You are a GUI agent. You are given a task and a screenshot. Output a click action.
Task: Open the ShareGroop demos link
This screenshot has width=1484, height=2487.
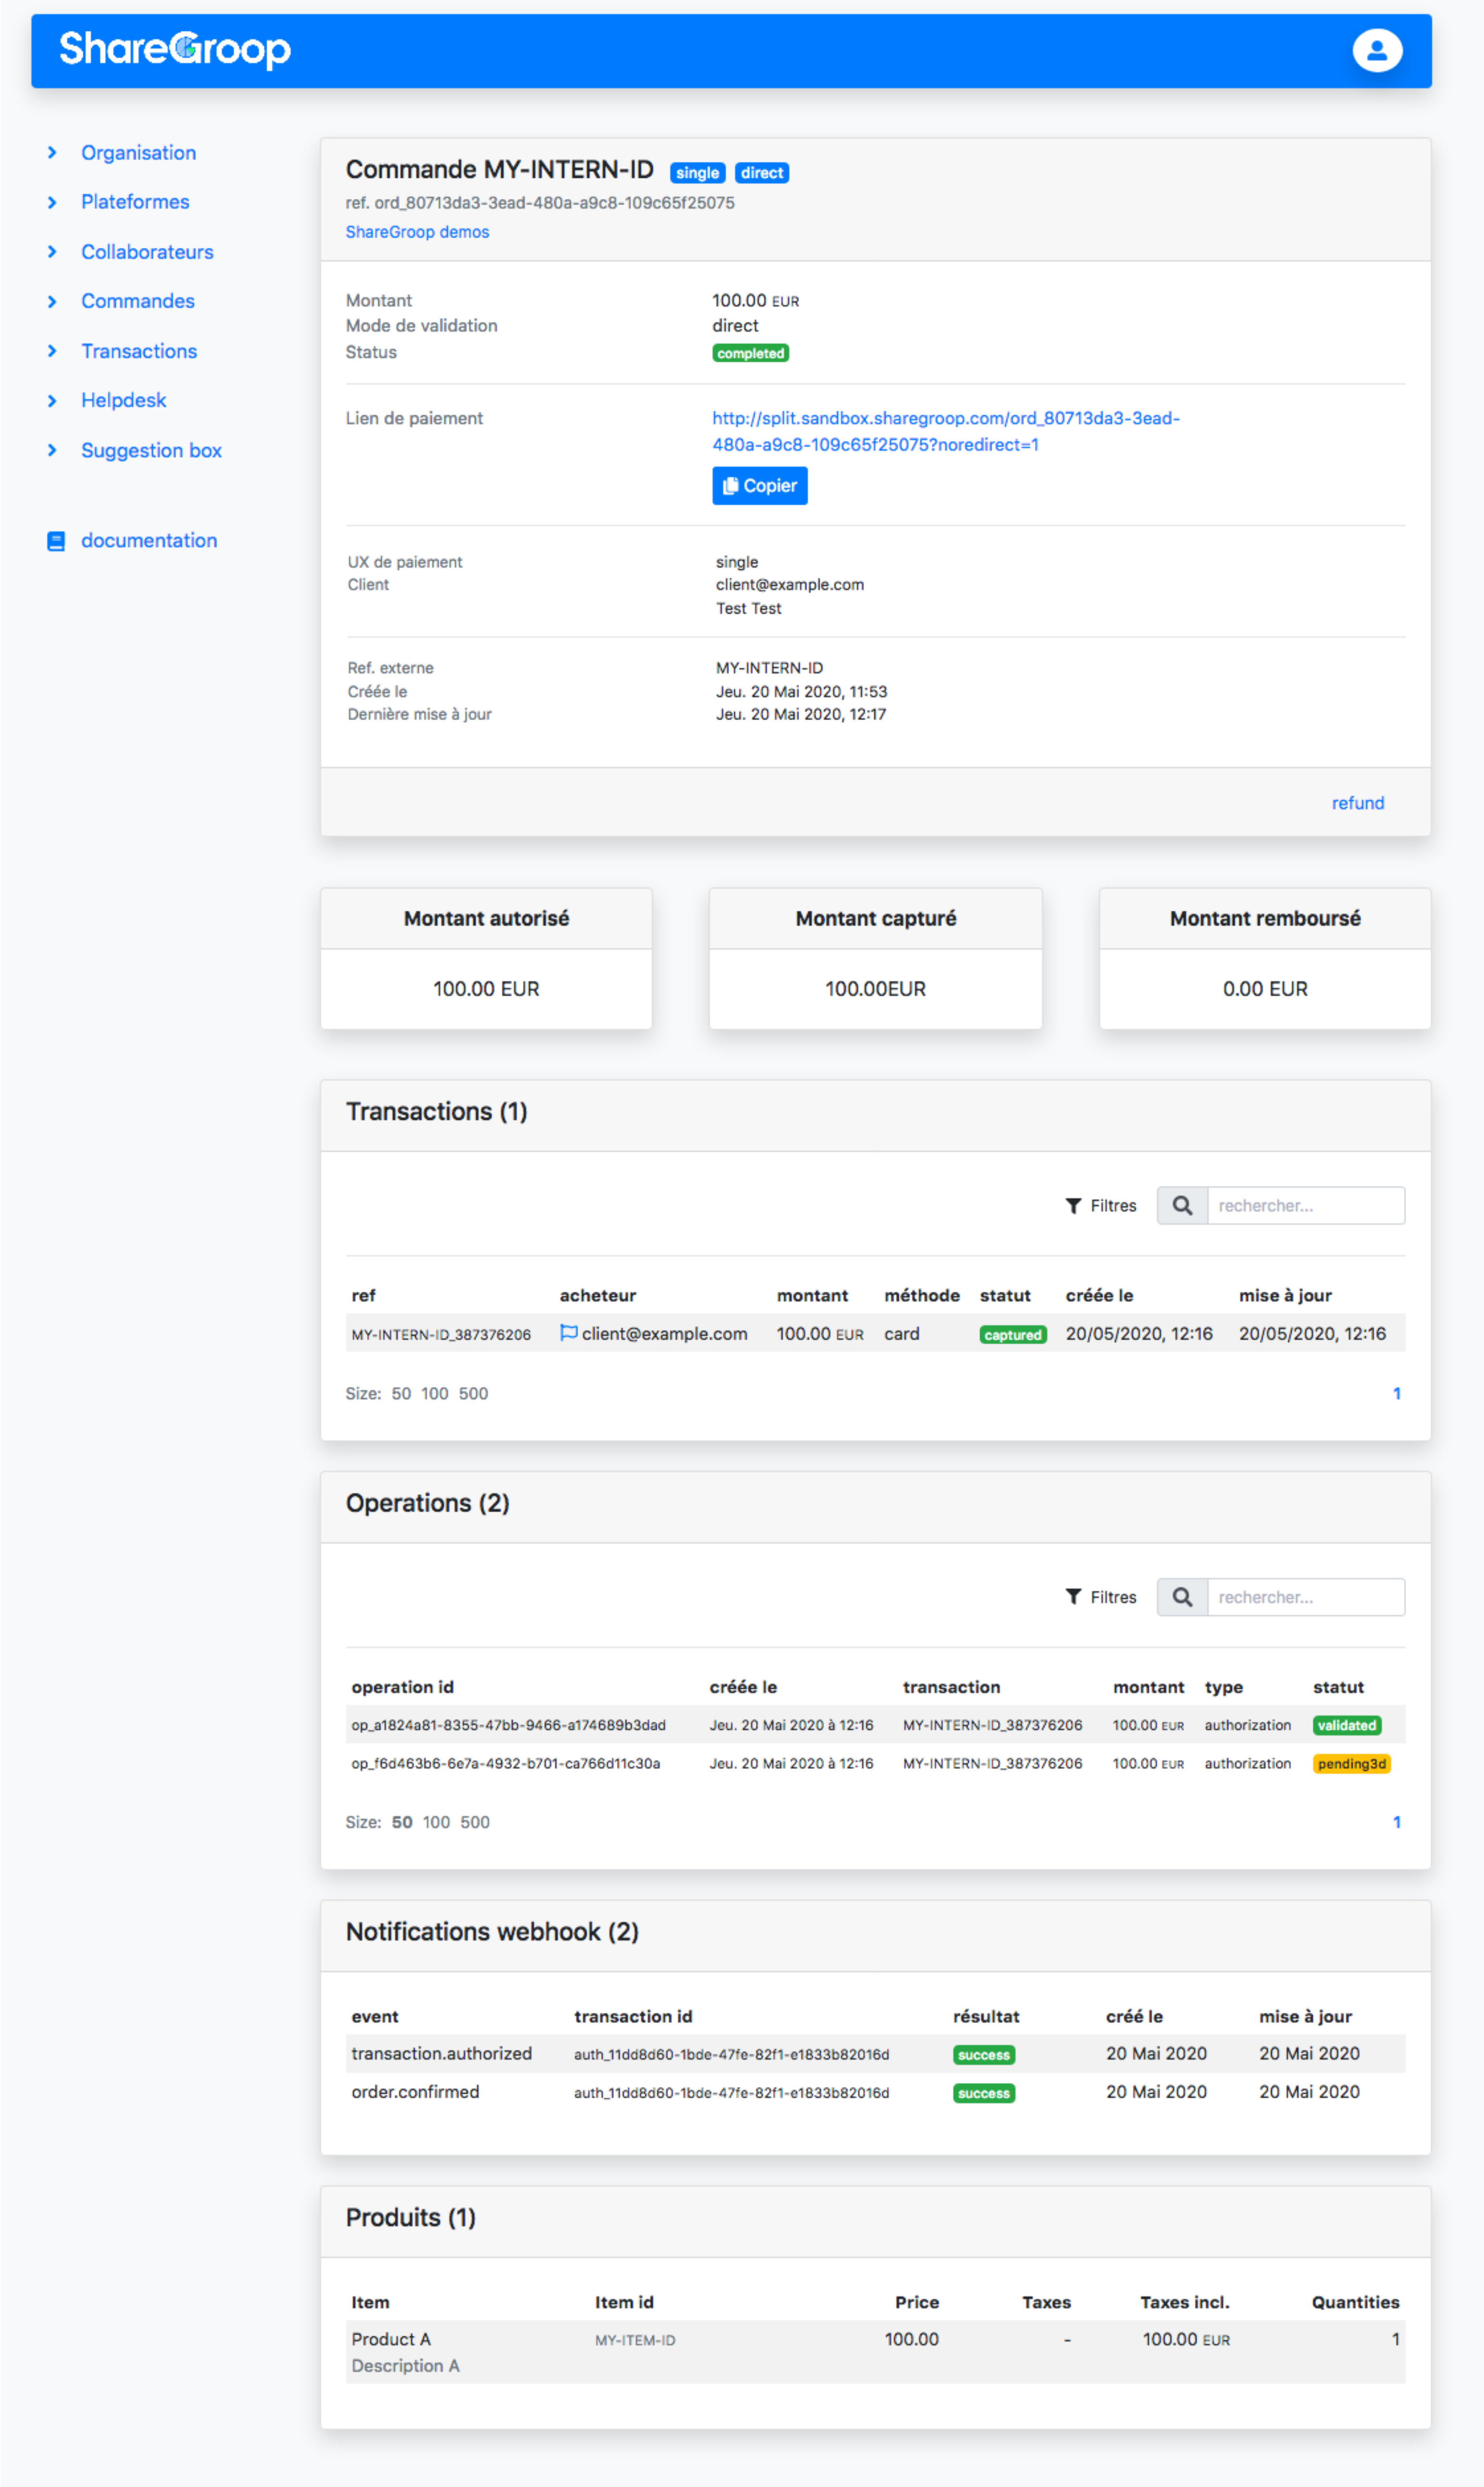click(417, 232)
